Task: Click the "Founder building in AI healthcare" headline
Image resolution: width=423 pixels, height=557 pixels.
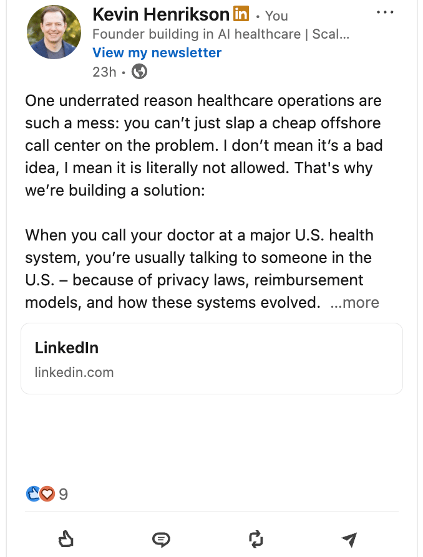Action: pos(220,34)
